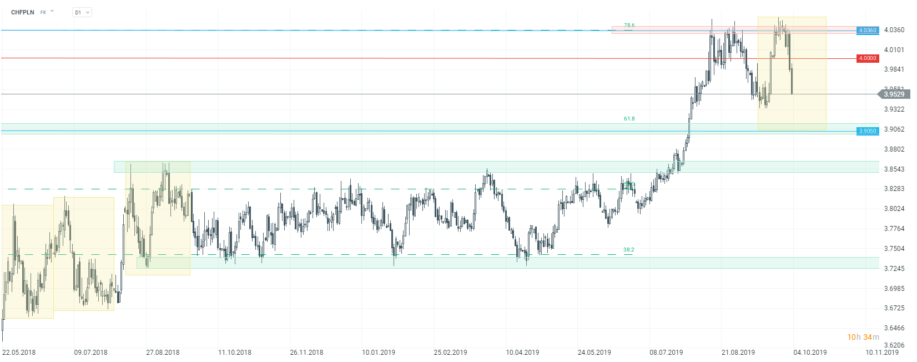This screenshot has width=917, height=362.
Task: Click the 10.01.2019 date label
Action: [379, 353]
